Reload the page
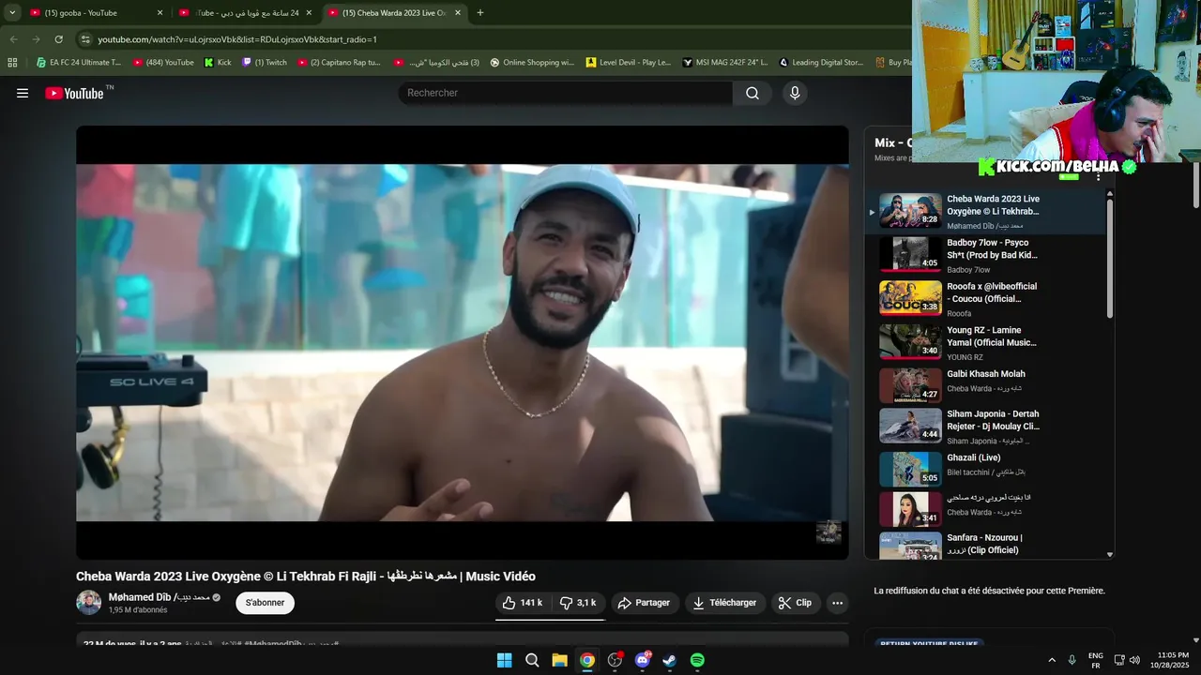The image size is (1201, 675). (58, 39)
